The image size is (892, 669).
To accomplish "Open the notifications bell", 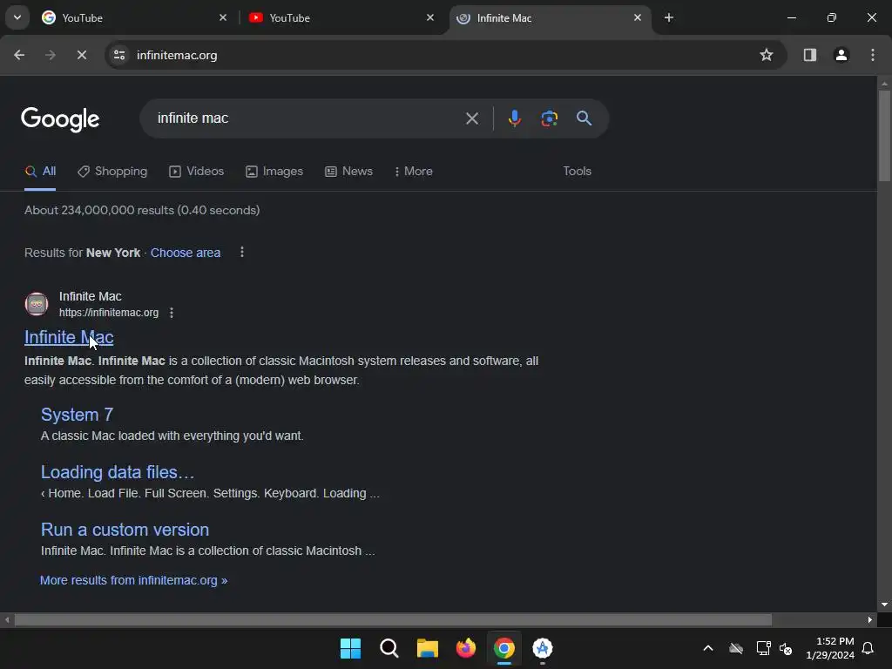I will click(x=868, y=648).
